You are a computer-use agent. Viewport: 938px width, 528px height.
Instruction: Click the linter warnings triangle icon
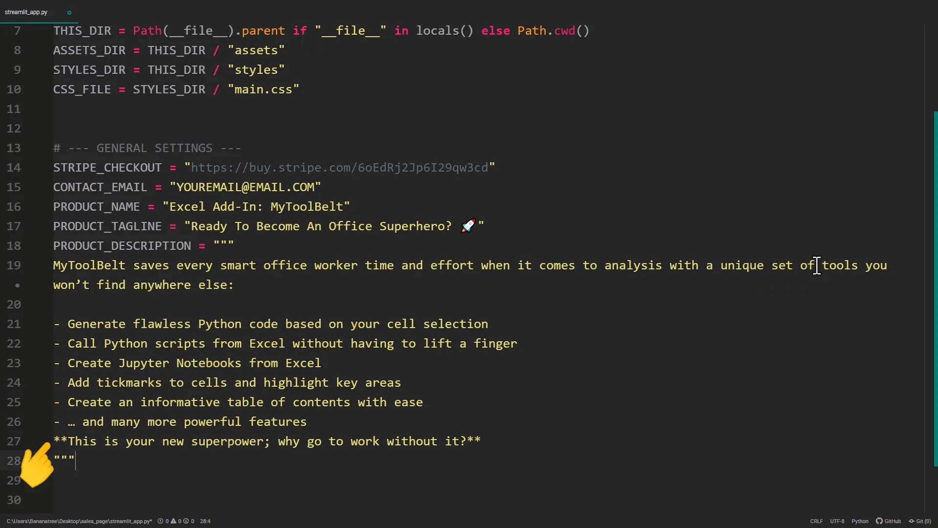pyautogui.click(x=173, y=521)
